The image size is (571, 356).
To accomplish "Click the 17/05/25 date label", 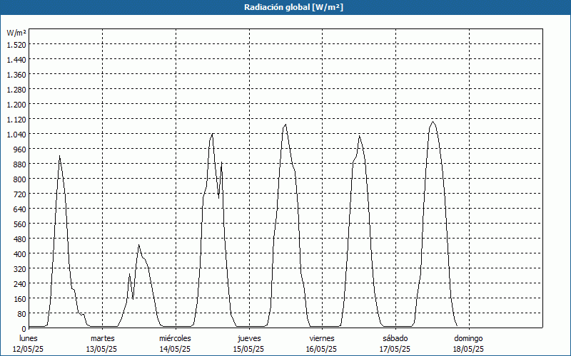I will click(x=395, y=350).
